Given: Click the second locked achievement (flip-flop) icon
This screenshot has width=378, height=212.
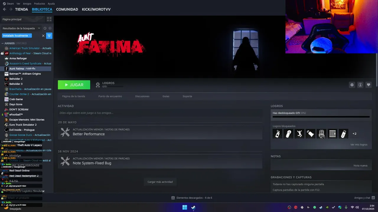Looking at the screenshot, I should click(289, 134).
